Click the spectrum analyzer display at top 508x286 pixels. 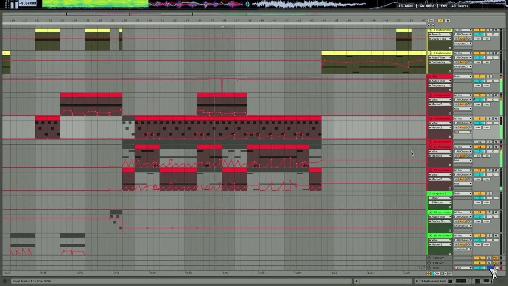[x=95, y=4]
